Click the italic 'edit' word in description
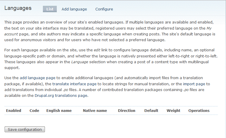 [x=97, y=50]
